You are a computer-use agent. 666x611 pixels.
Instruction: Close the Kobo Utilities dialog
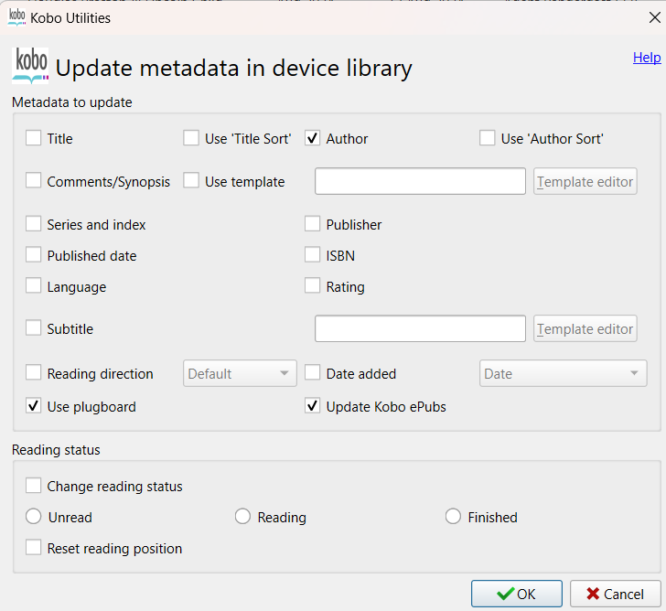coord(654,17)
